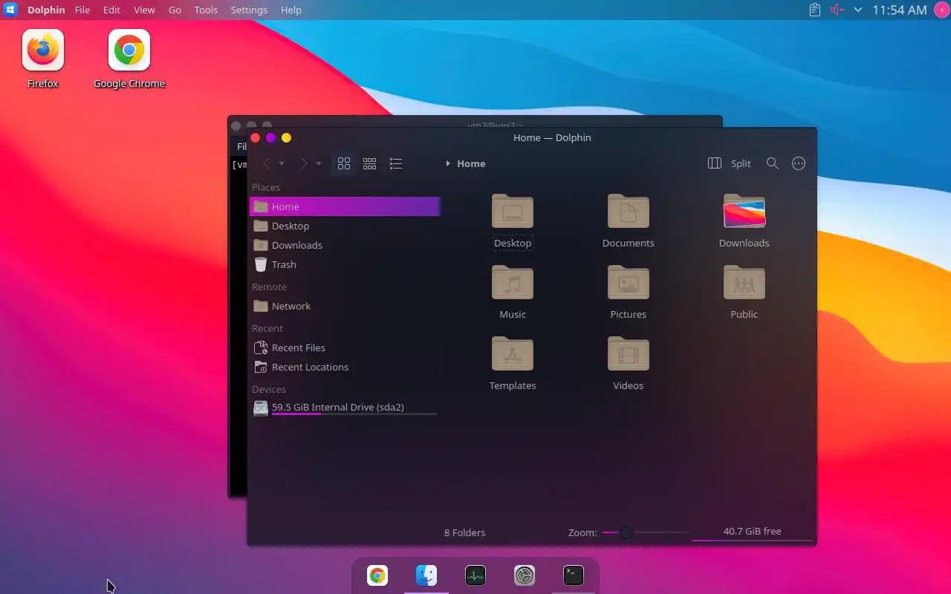Click the 40.7 GiB free space bar

[752, 532]
